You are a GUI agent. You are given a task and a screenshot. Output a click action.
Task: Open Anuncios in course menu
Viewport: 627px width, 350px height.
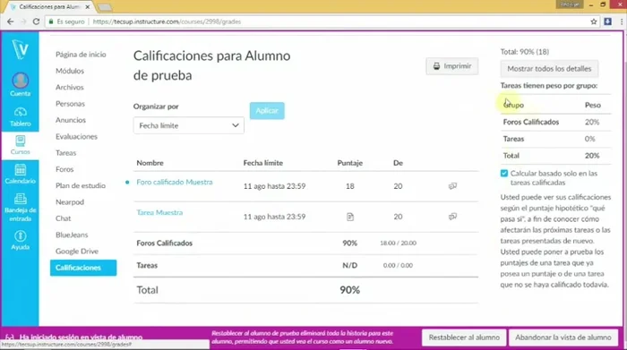pos(71,120)
